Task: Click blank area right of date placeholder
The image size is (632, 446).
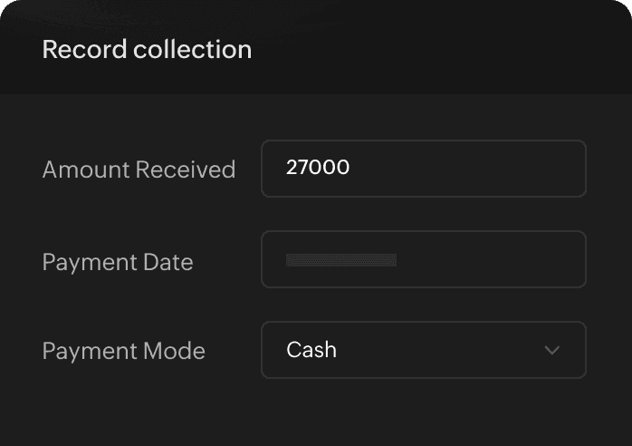Action: pyautogui.click(x=489, y=259)
